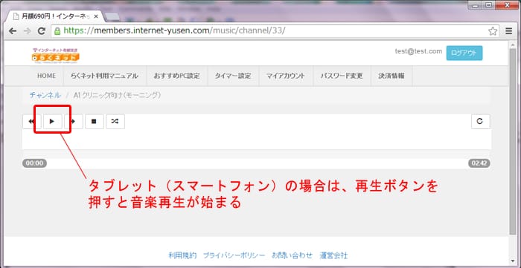Image resolution: width=521 pixels, height=268 pixels.
Task: Skip back to the previous track
Action: (x=31, y=122)
